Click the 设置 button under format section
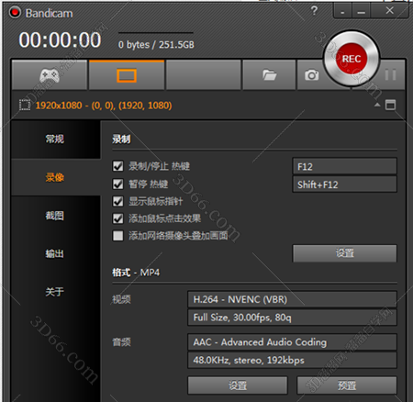This screenshot has height=402, width=413. click(x=238, y=385)
